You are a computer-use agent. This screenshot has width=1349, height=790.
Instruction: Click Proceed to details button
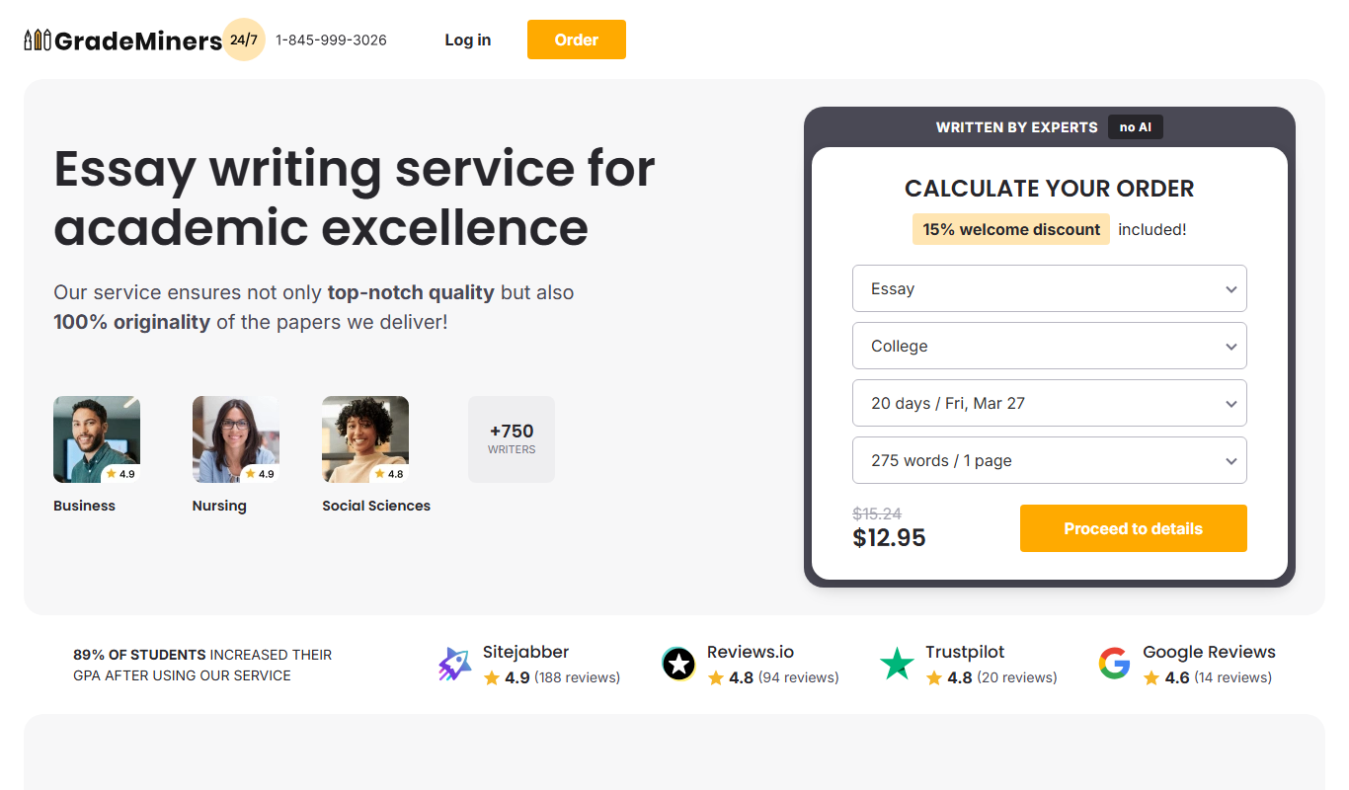[x=1134, y=528]
